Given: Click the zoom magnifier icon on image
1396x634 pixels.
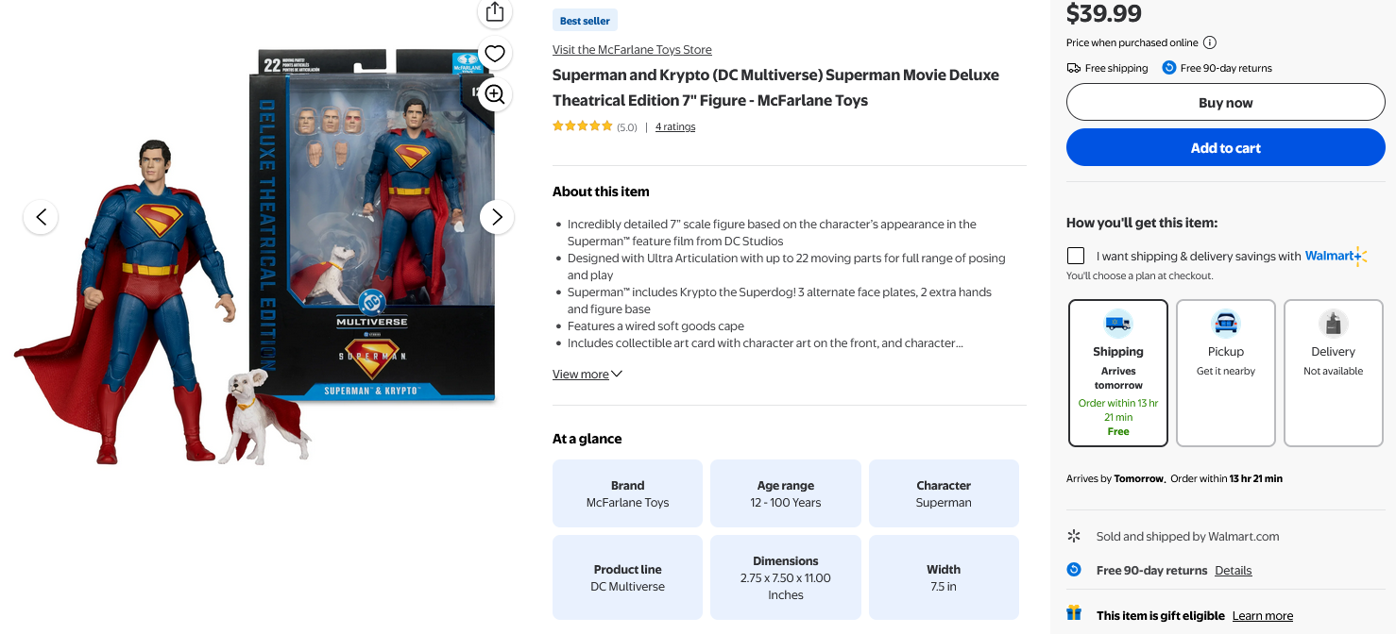Looking at the screenshot, I should pos(494,93).
